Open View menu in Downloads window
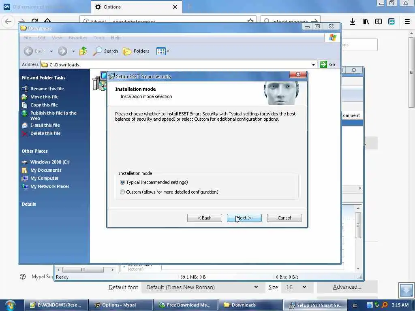This screenshot has width=415, height=311. pos(57,38)
